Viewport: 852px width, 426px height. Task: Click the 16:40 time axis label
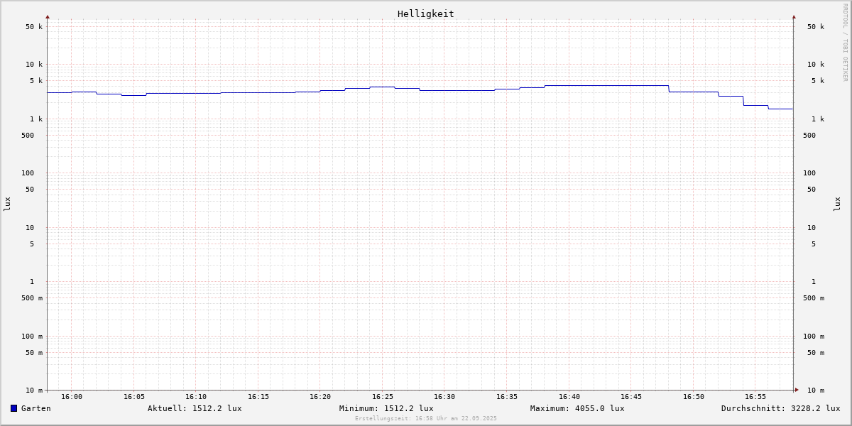pos(569,397)
